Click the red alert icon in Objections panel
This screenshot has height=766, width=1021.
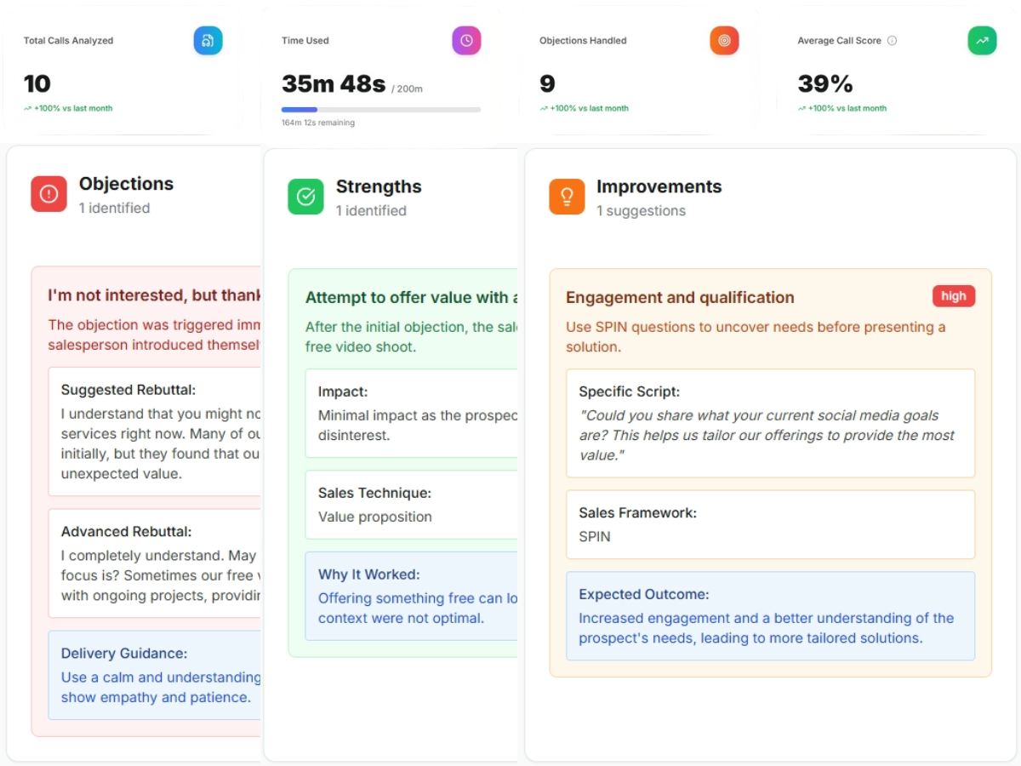(x=48, y=194)
